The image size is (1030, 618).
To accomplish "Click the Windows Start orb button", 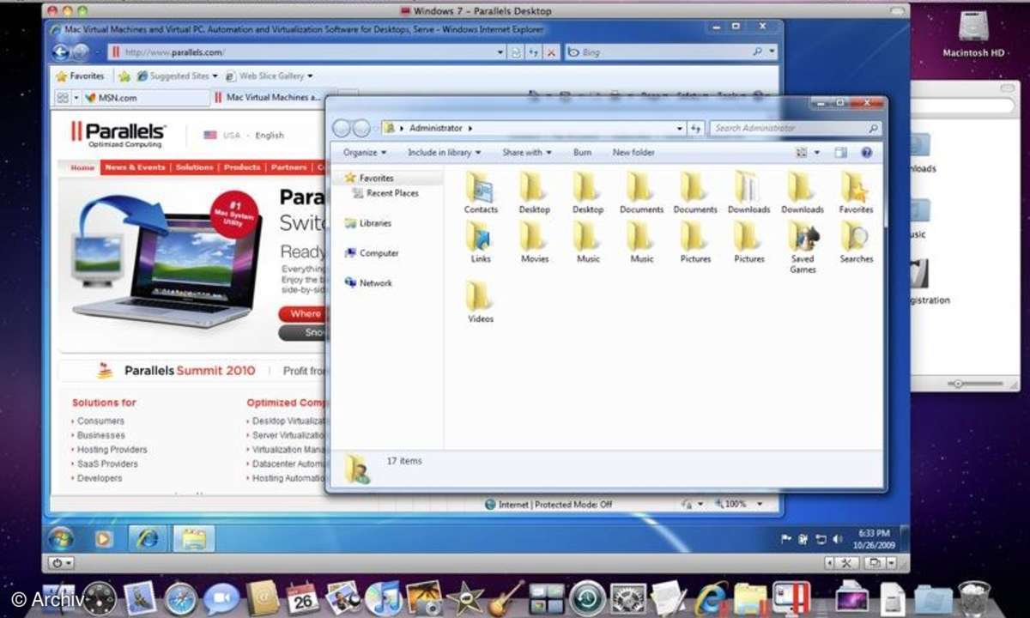I will pos(61,539).
